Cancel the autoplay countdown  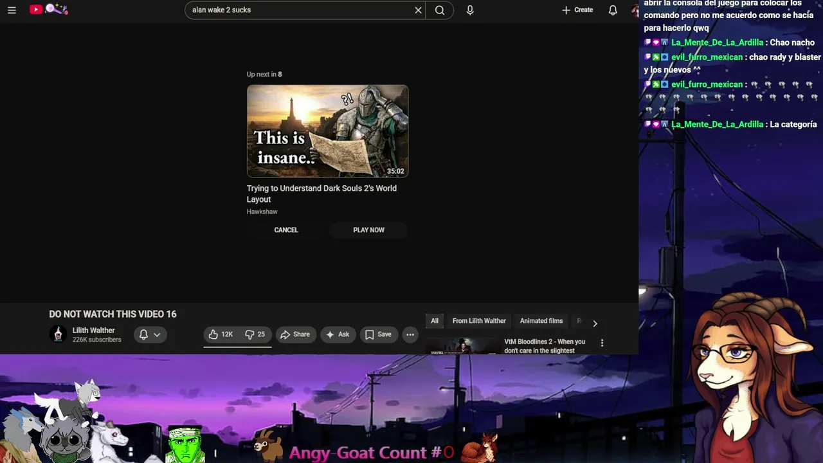click(286, 230)
